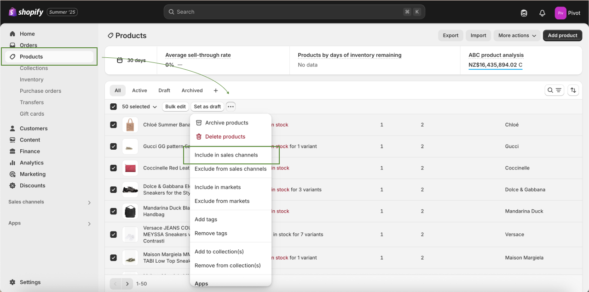Viewport: 589px width, 292px height.
Task: Open Discounts via its sidebar icon
Action: point(12,185)
